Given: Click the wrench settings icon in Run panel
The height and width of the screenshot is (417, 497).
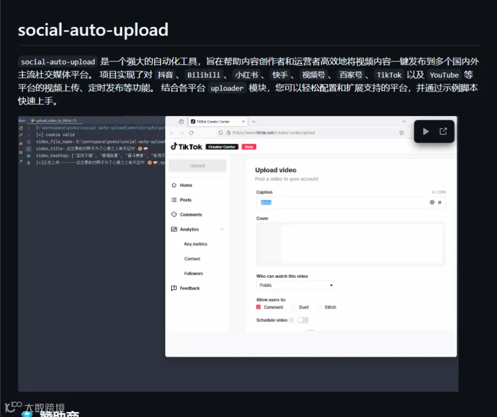Looking at the screenshot, I should (21, 135).
